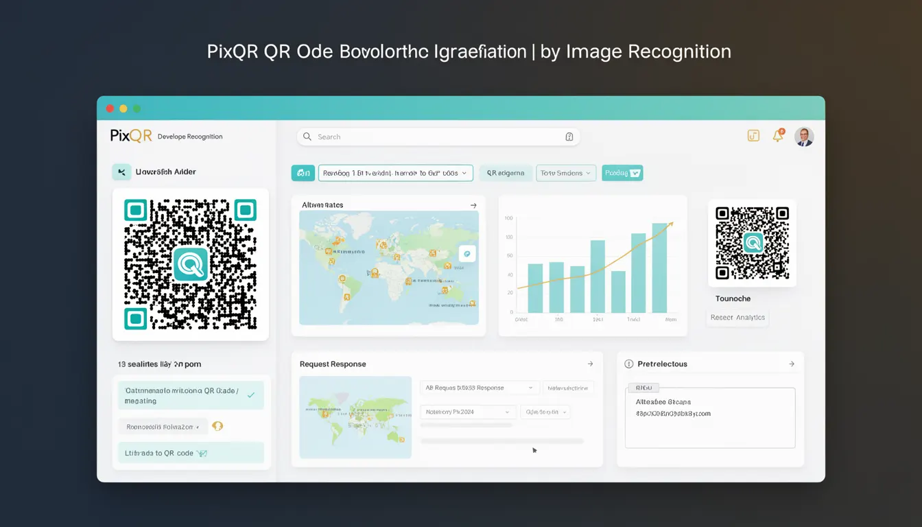Expand the long filter dropdown in the toolbar
Viewport: 922px width, 527px height.
[396, 173]
